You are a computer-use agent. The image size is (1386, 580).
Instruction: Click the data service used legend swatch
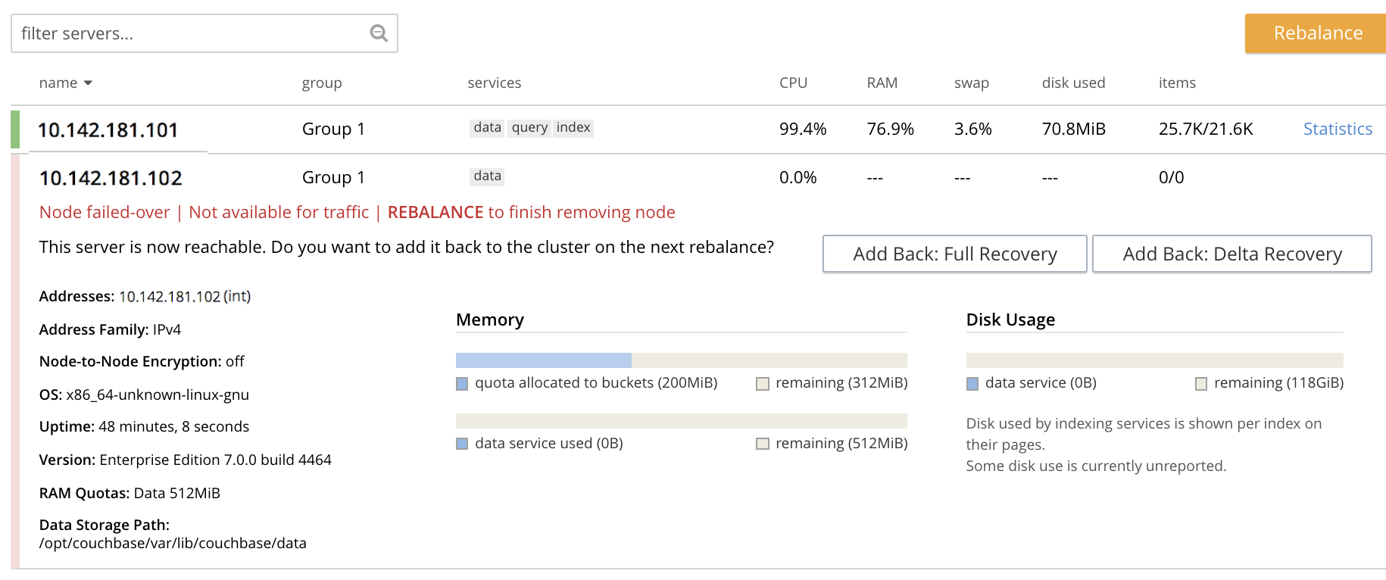(x=462, y=444)
